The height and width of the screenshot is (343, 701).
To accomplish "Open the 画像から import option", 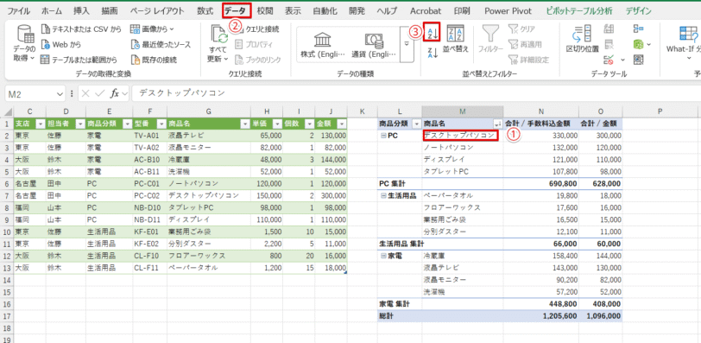I will point(152,29).
